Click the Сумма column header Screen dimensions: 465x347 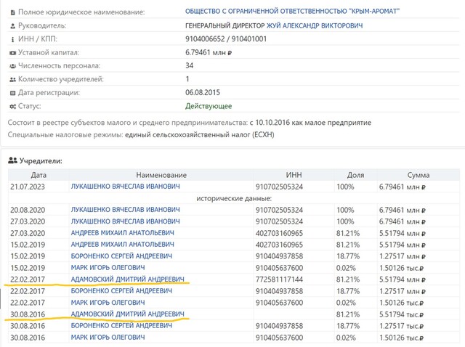tap(418, 175)
